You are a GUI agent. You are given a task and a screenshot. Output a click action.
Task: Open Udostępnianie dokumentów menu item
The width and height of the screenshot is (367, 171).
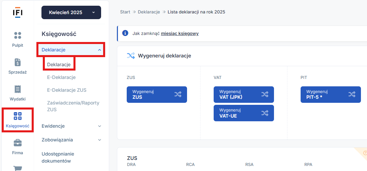click(58, 158)
